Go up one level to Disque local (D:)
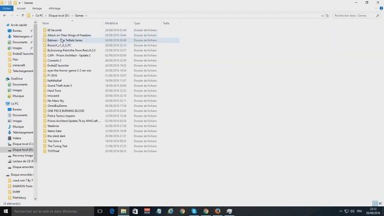384x216 pixels. (x=23, y=16)
